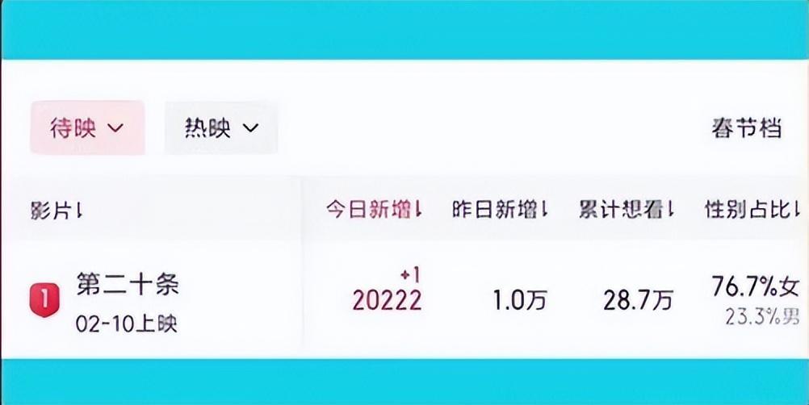
Task: Click today's new count 20222
Action: pos(387,301)
